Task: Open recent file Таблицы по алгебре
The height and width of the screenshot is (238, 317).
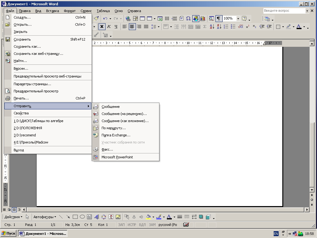Action: tap(48, 121)
